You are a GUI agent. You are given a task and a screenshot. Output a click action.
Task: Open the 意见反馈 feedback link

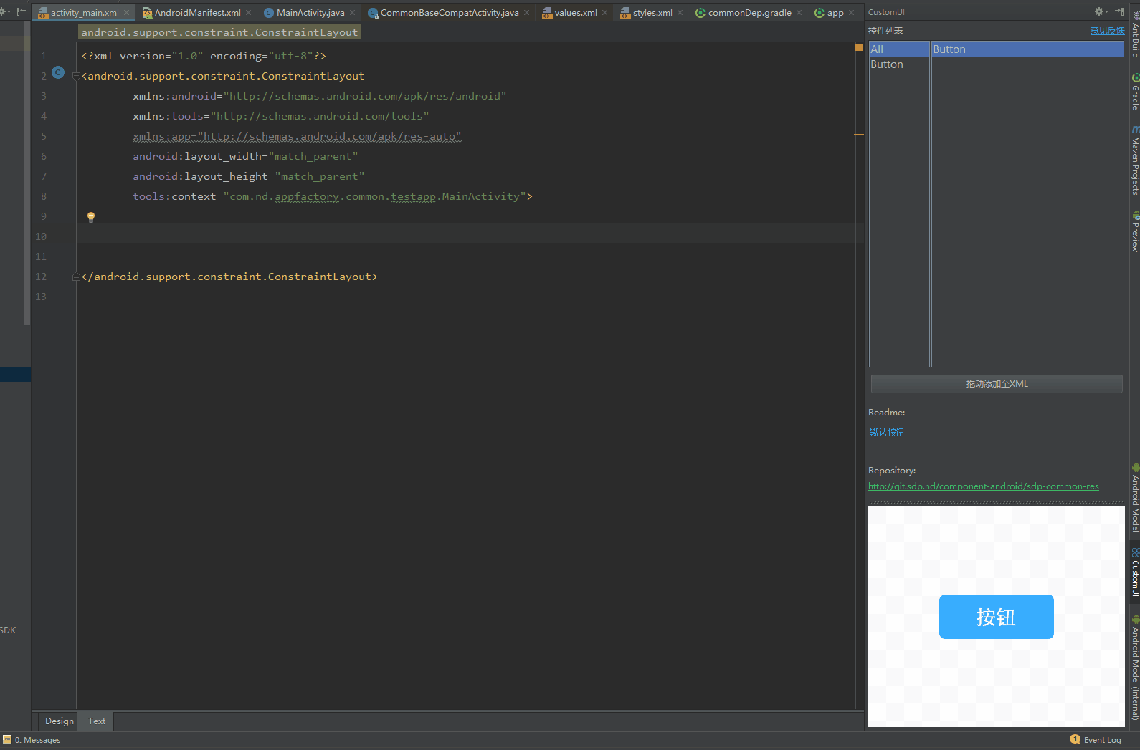(x=1107, y=31)
